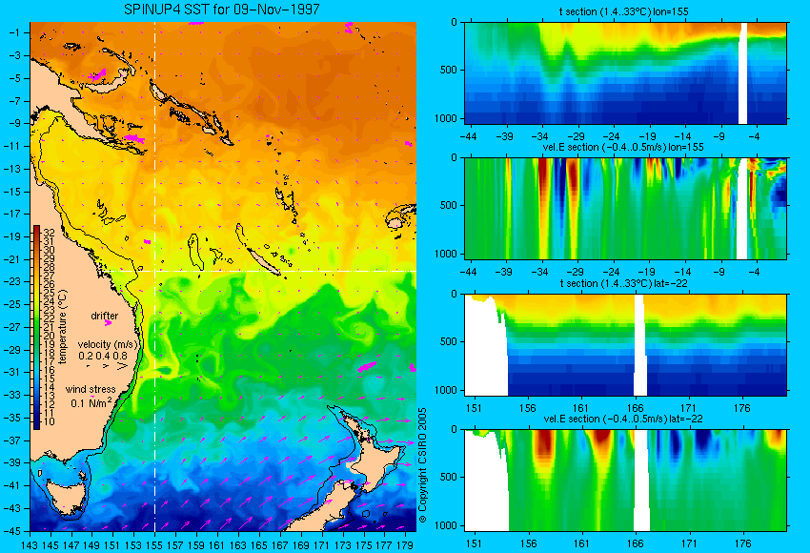
Task: Click '500' depth label of lon=155 velocity section
Action: (449, 205)
